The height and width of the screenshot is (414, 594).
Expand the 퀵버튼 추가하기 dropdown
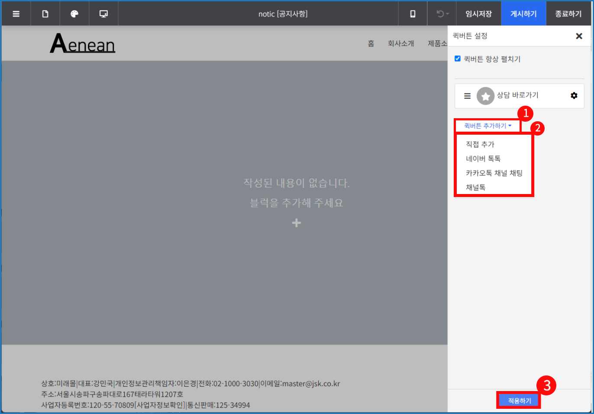[x=487, y=126]
